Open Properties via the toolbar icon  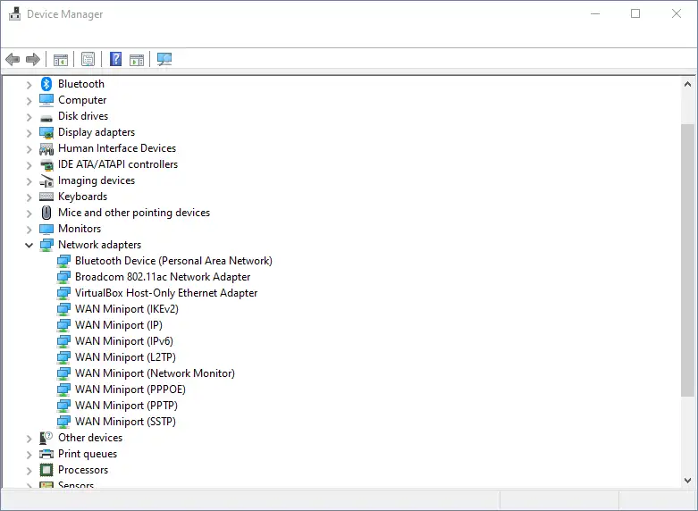click(x=88, y=60)
